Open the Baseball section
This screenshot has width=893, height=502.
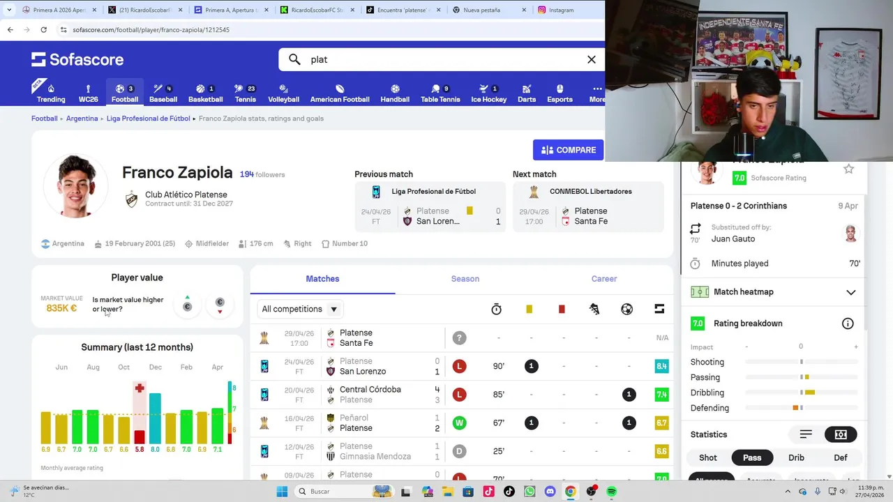coord(163,93)
